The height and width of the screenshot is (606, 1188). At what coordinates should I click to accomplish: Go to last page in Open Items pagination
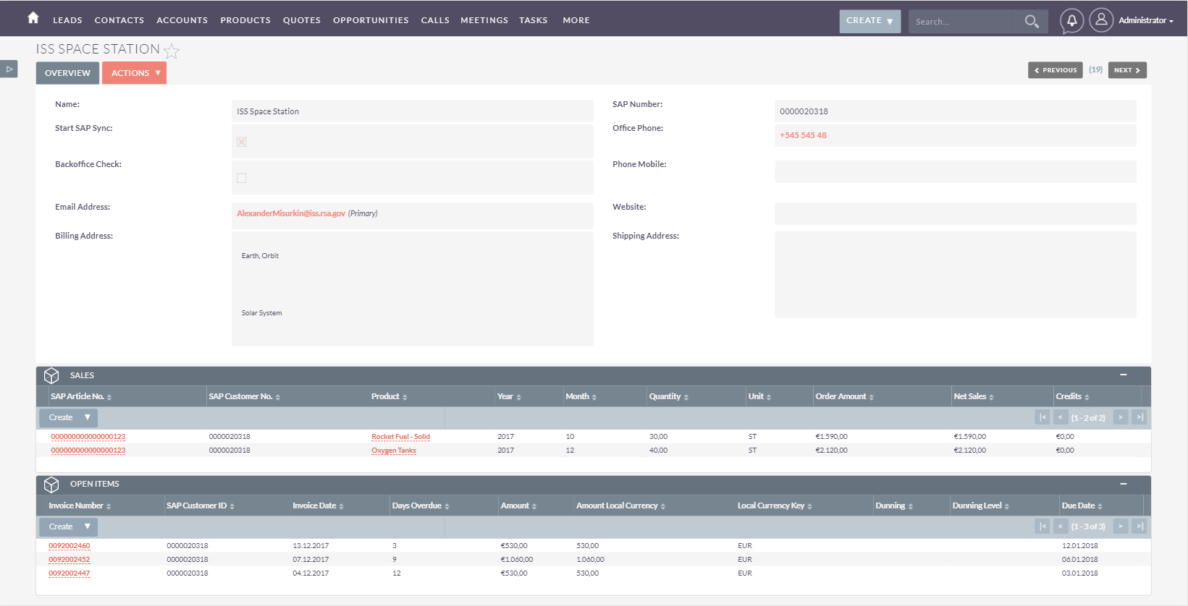(x=1139, y=526)
